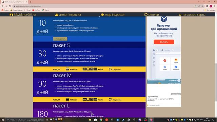Open the Яндекс Маркет bookmark

point(17,10)
